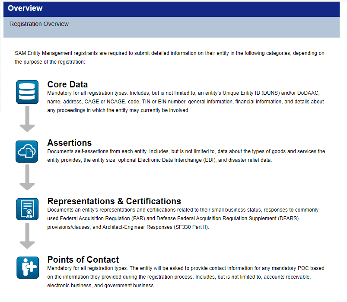Open the Points of Contact heading

[83, 260]
